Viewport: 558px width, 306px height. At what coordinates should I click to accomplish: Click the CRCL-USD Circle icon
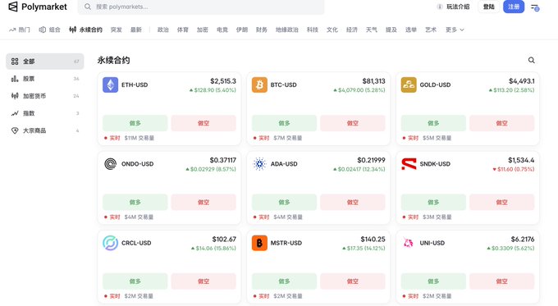point(110,243)
